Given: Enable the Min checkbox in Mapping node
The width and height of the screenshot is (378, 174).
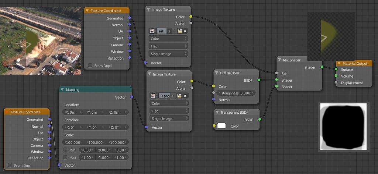Looking at the screenshot, I should [65, 150].
